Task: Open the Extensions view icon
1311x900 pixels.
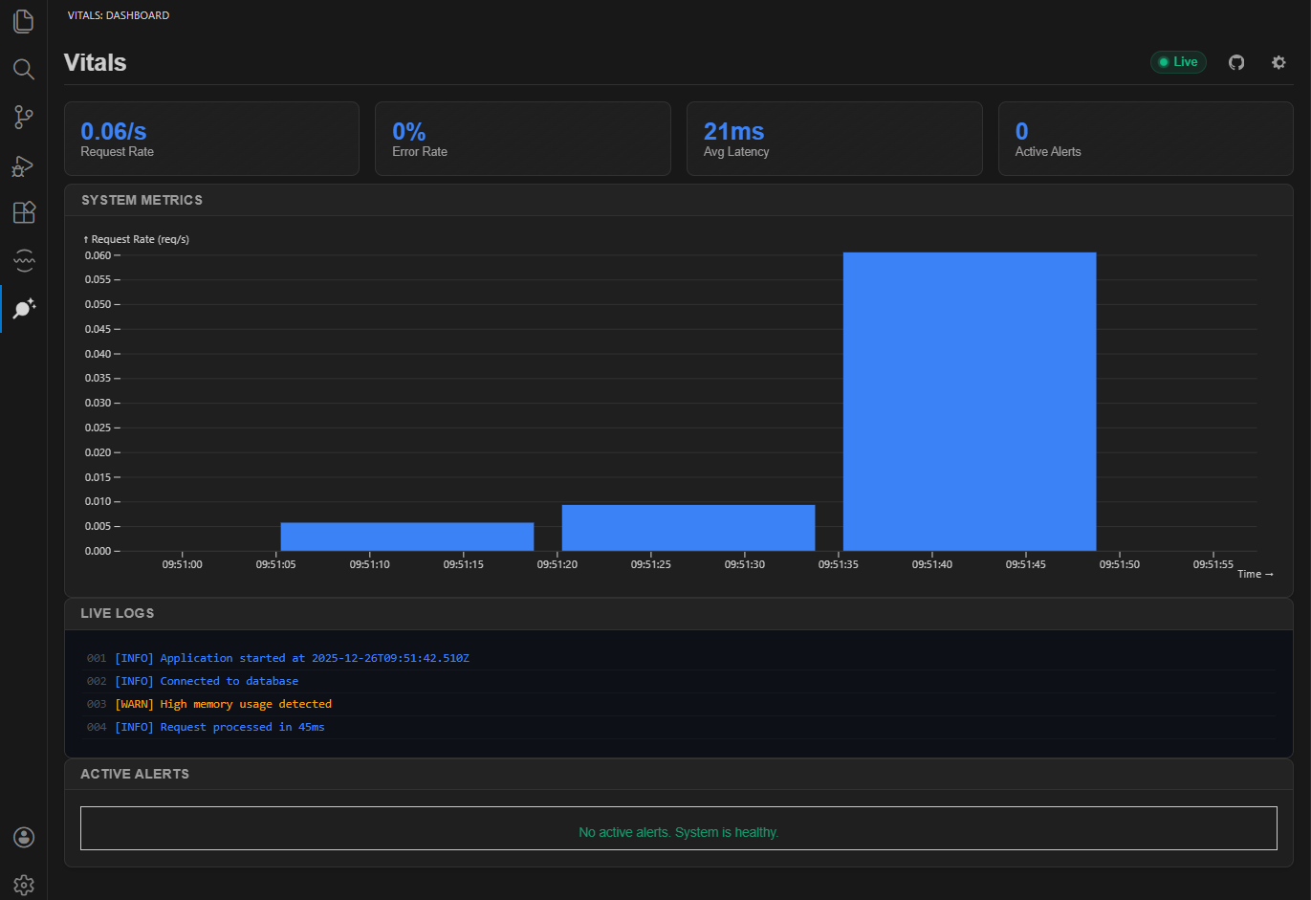Action: (23, 212)
